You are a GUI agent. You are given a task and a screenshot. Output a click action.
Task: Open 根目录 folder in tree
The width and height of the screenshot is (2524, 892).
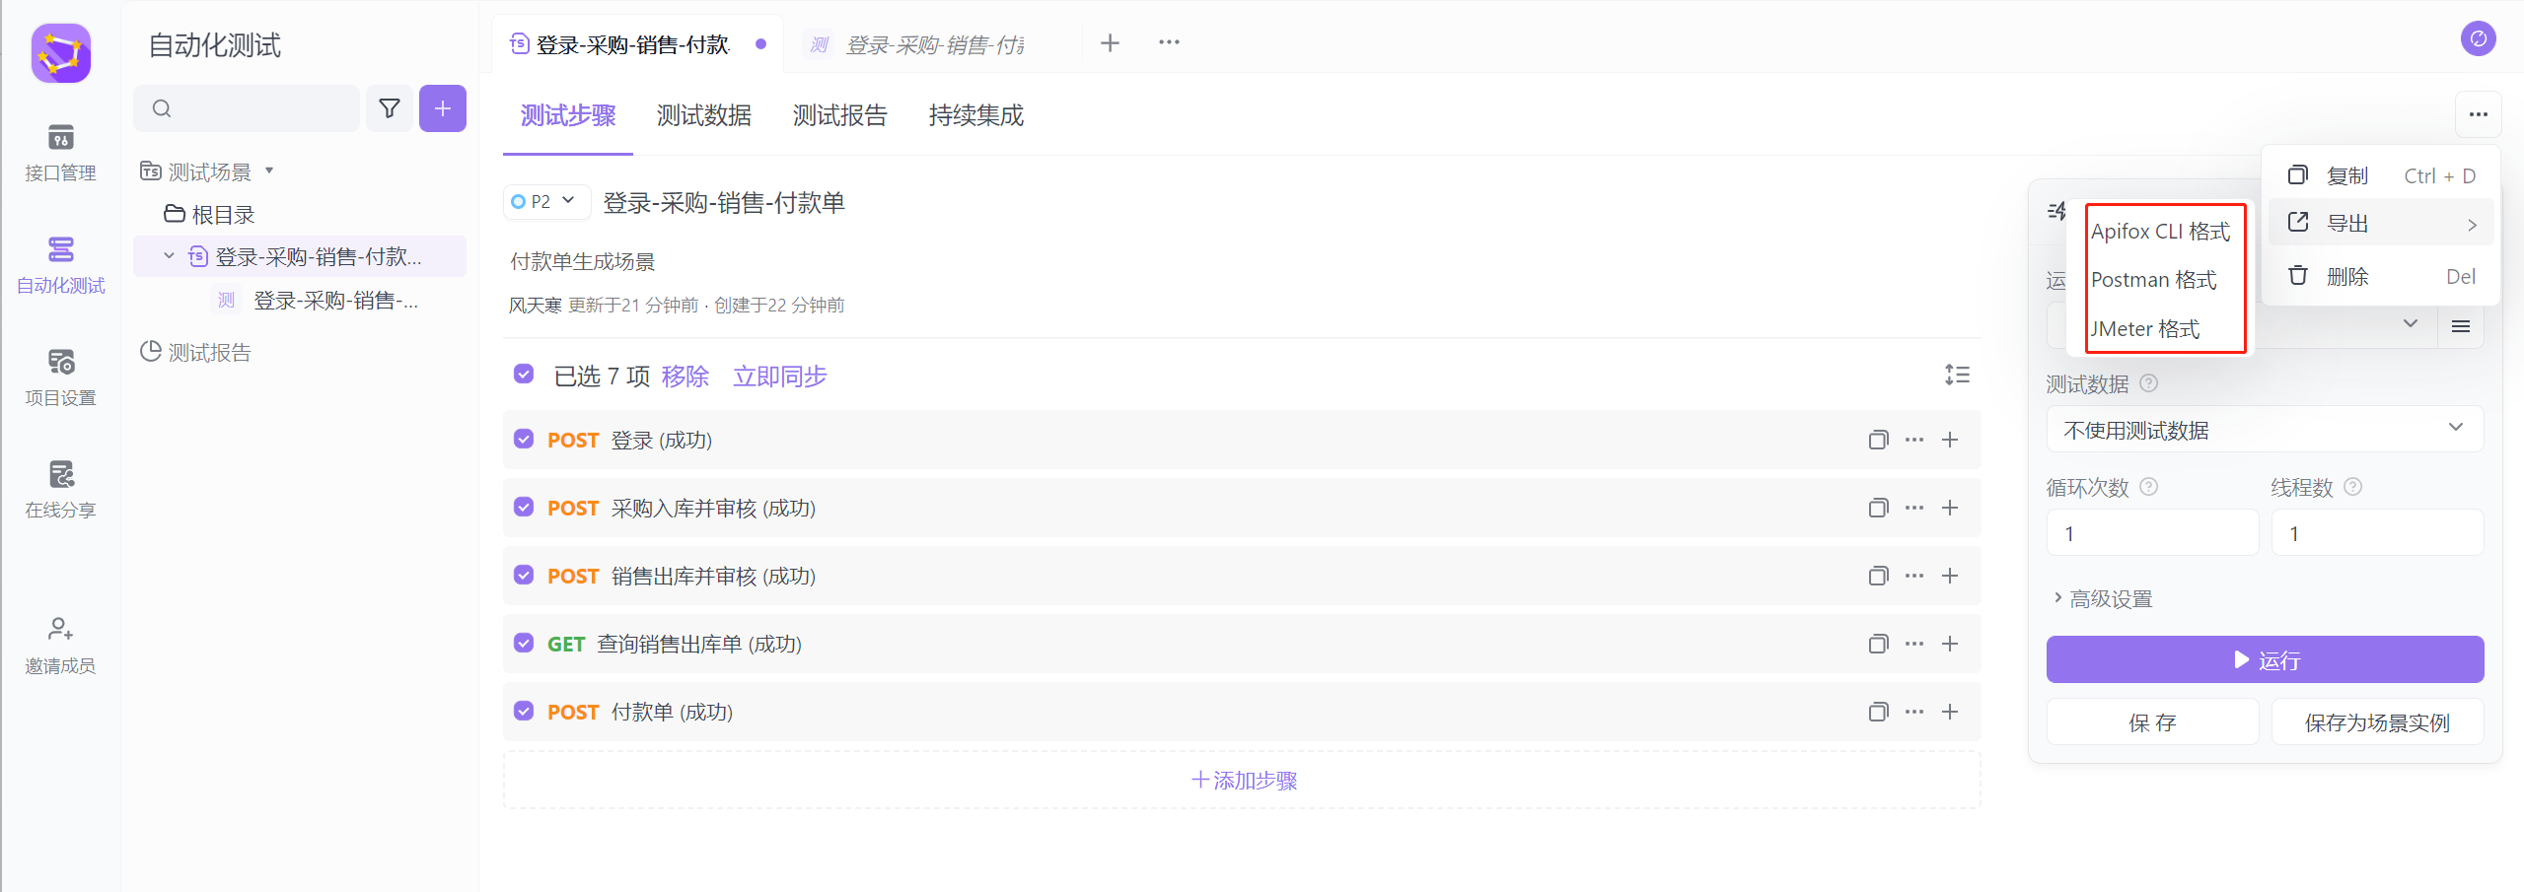[210, 214]
